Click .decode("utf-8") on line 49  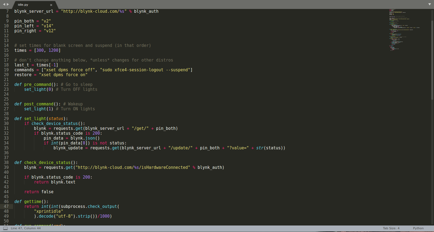56,216
